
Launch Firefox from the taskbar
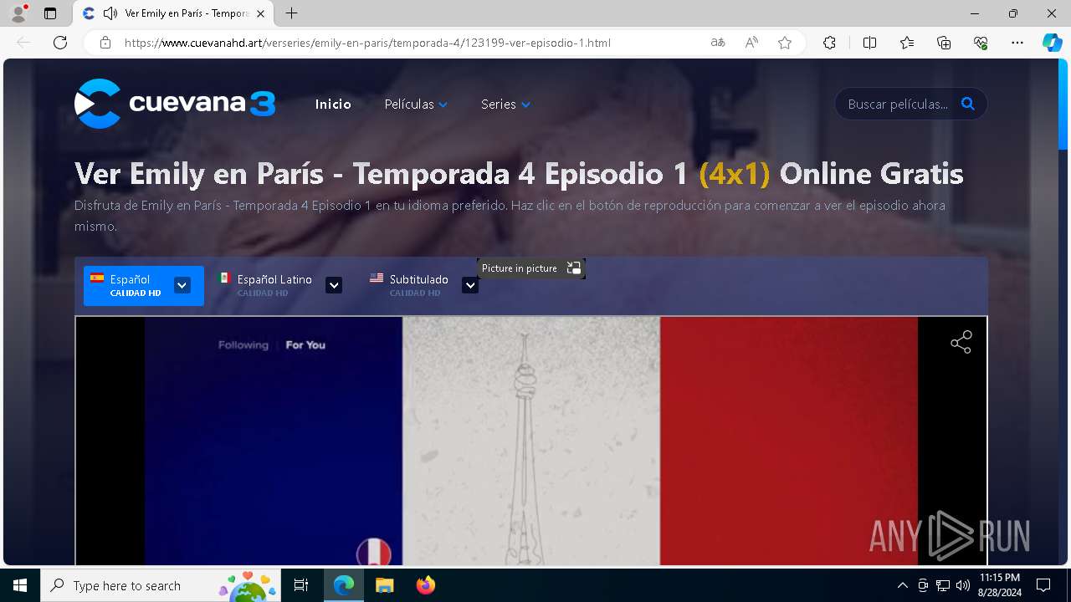[x=426, y=585]
